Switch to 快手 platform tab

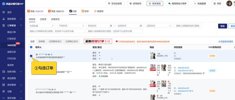pos(85,11)
